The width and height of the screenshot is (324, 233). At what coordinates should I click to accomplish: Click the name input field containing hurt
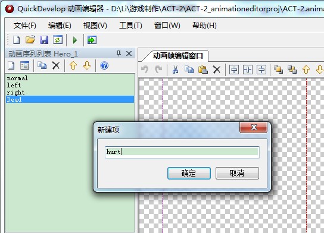click(x=182, y=152)
